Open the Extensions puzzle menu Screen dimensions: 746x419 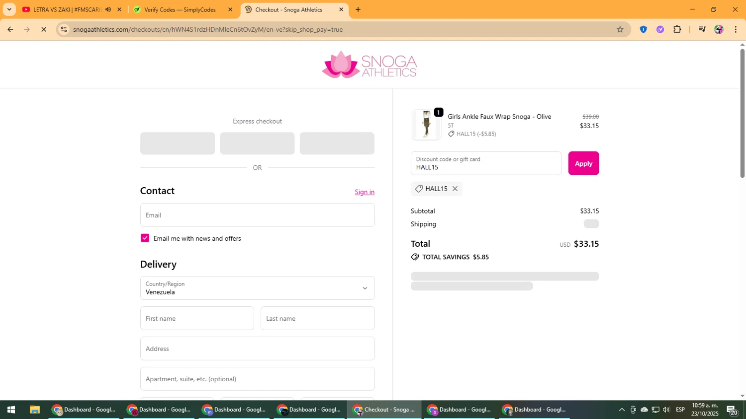(677, 29)
